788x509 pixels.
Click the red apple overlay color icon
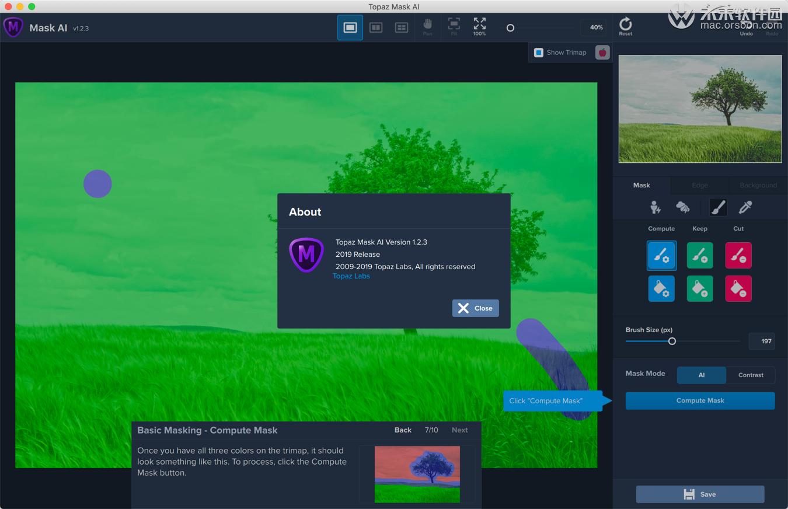point(602,53)
